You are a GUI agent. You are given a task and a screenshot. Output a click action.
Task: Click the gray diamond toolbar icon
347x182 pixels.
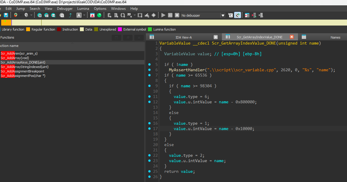(x=154, y=15)
